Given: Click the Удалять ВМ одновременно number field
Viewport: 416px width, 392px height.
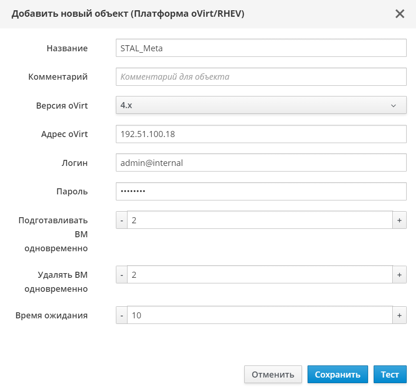Looking at the screenshot, I should click(x=260, y=275).
